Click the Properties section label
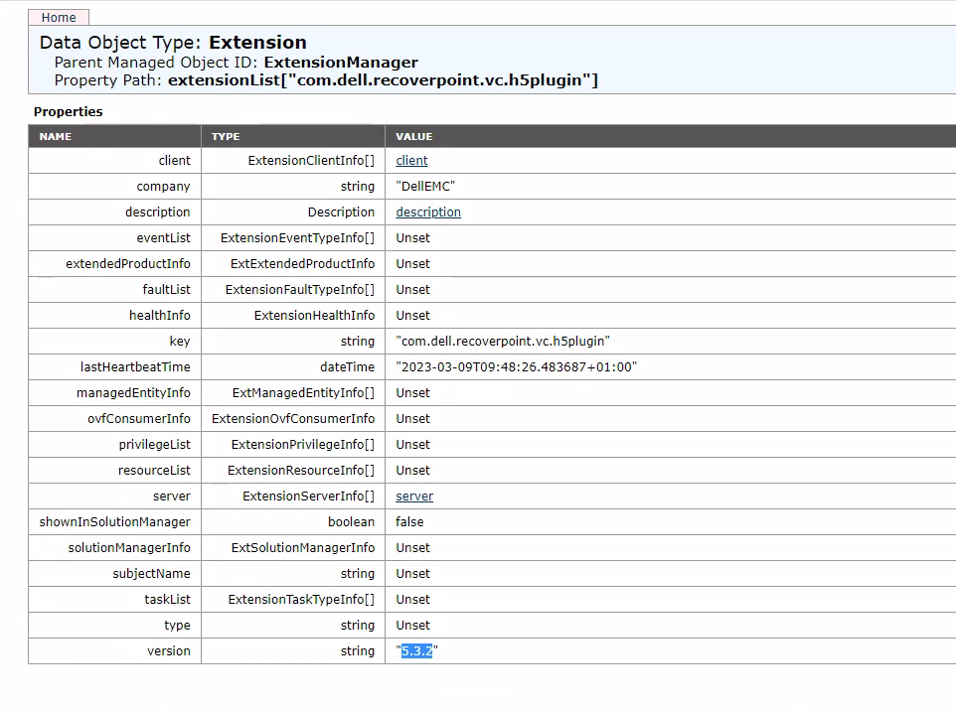Viewport: 956px width, 711px height. click(68, 111)
